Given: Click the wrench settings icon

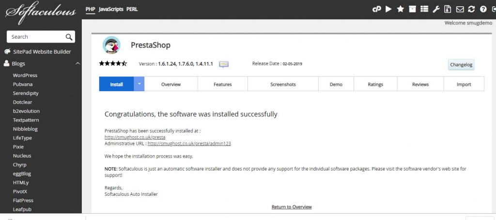Looking at the screenshot, I should [x=436, y=9].
